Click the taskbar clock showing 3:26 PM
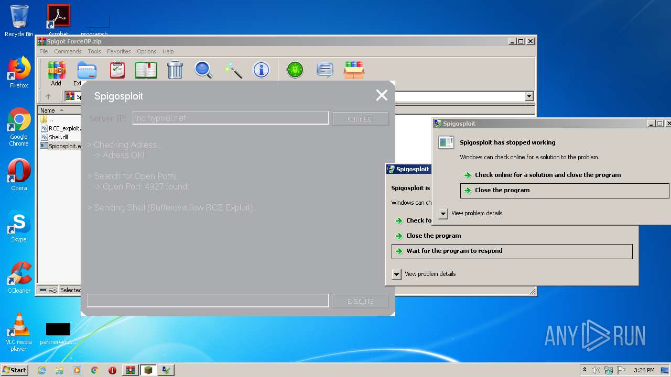The image size is (671, 377). coord(644,370)
